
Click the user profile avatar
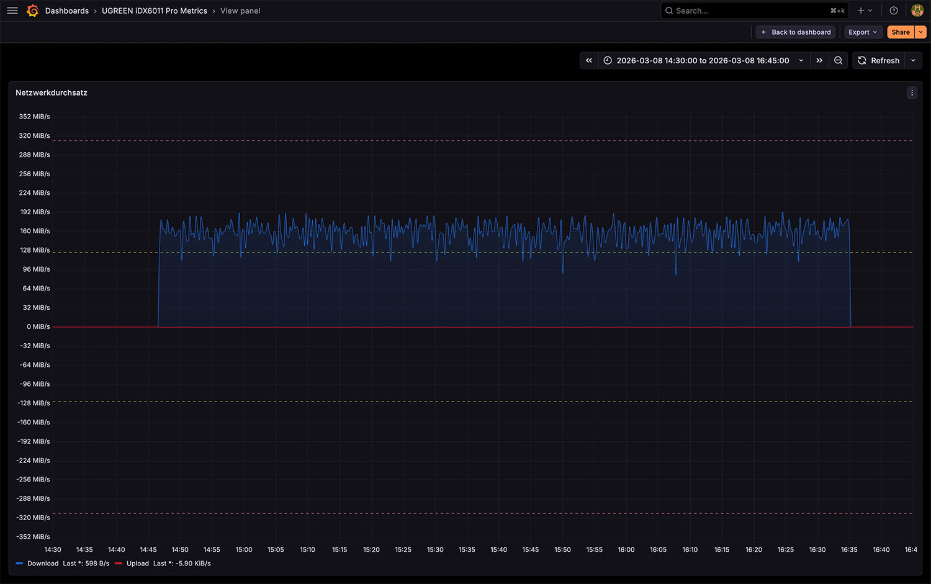point(917,11)
